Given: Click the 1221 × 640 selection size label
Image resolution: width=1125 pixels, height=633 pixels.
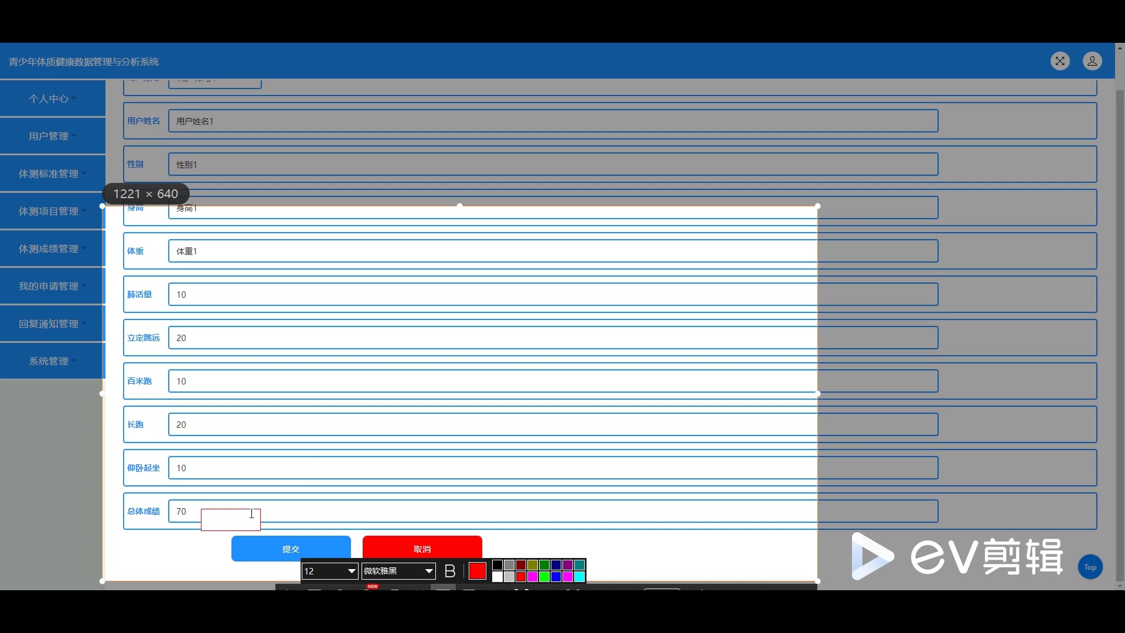Looking at the screenshot, I should point(146,194).
